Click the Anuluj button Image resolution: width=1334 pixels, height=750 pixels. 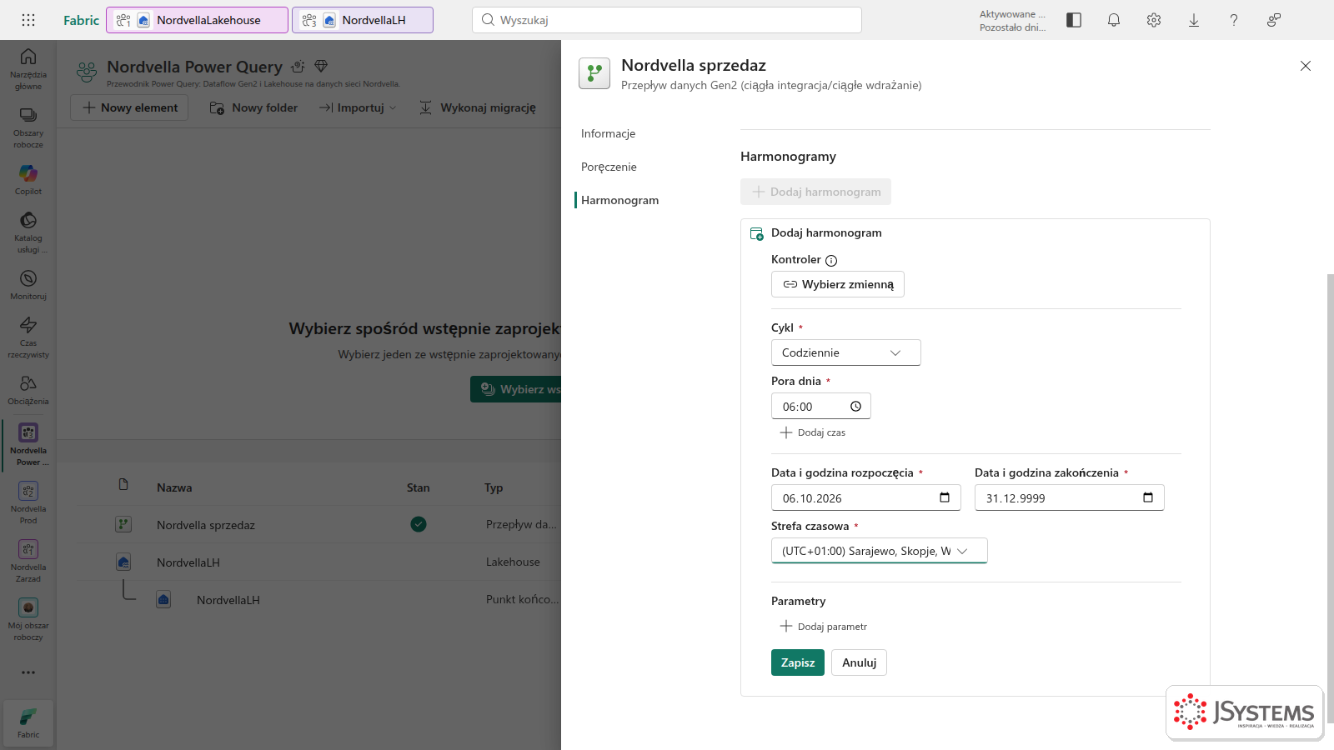click(x=859, y=662)
